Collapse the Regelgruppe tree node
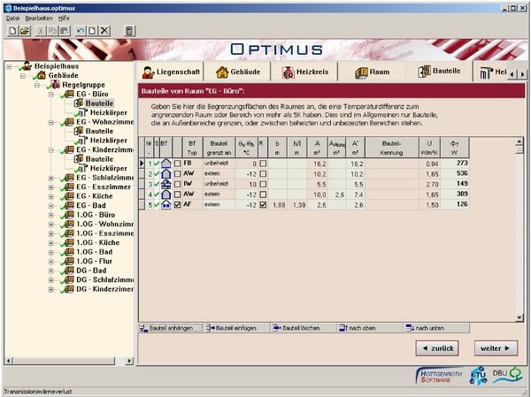This screenshot has height=397, width=531. [36, 84]
